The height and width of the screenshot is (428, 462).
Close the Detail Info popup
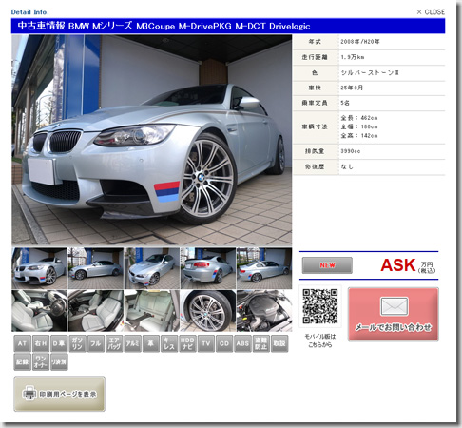click(431, 12)
